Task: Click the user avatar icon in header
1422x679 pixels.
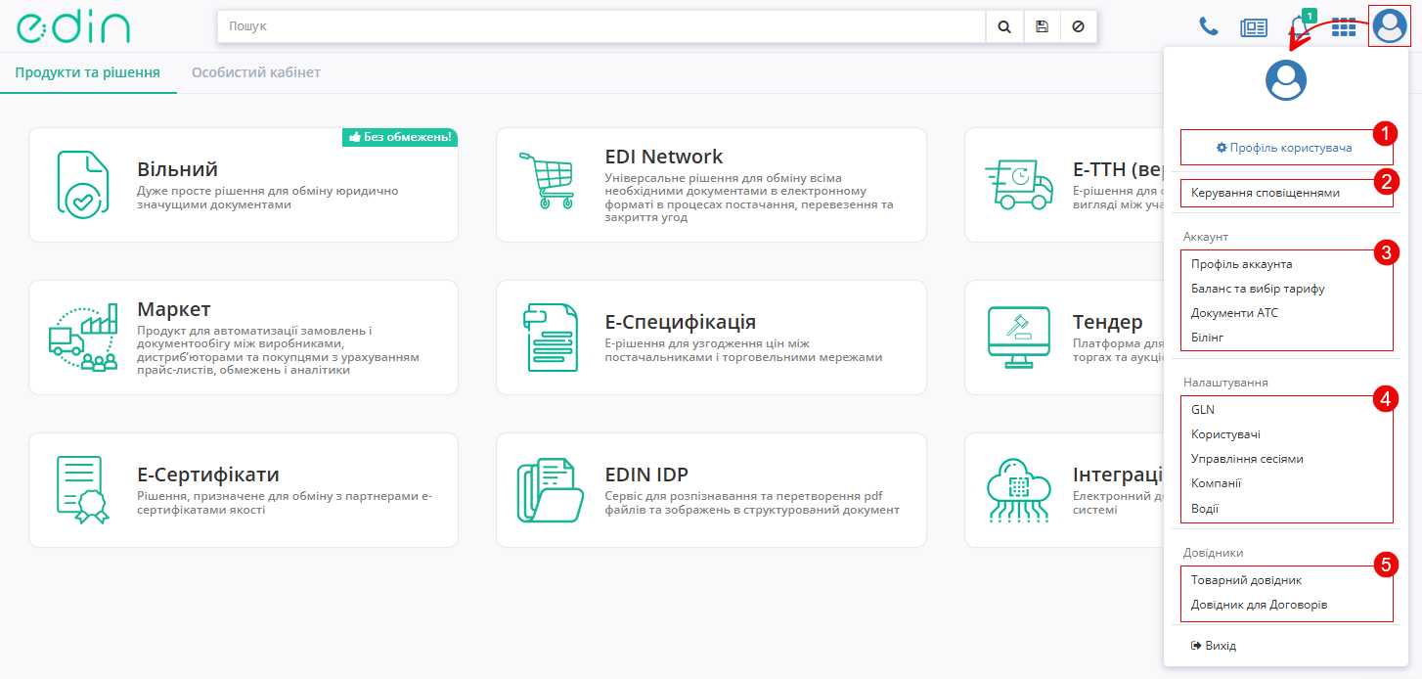Action: point(1389,26)
